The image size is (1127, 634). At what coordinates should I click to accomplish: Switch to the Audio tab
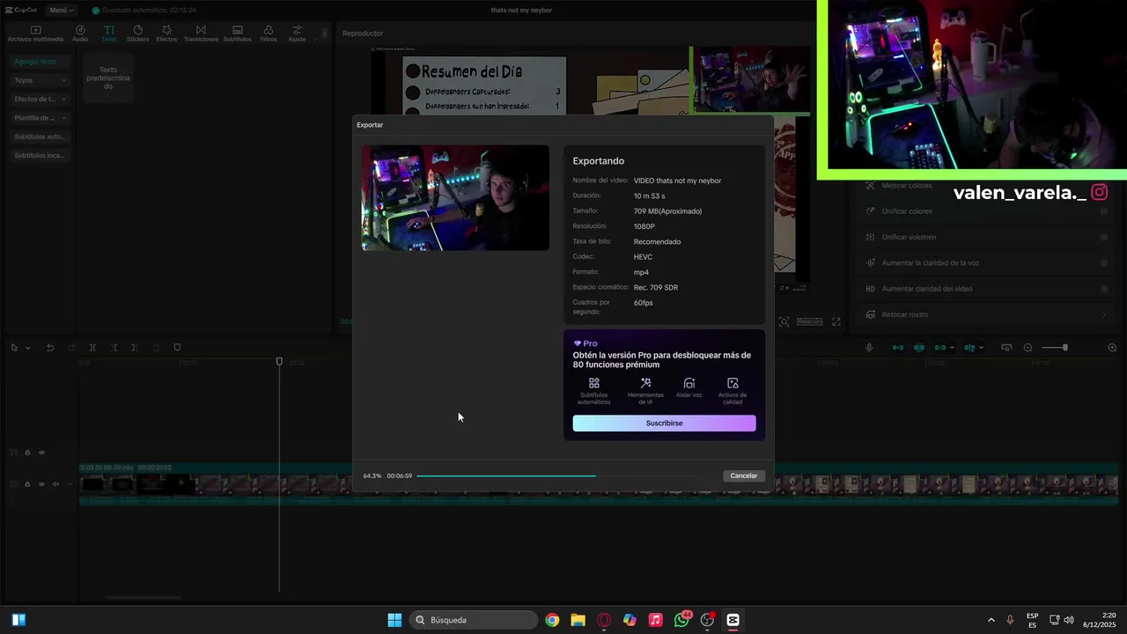(x=80, y=33)
